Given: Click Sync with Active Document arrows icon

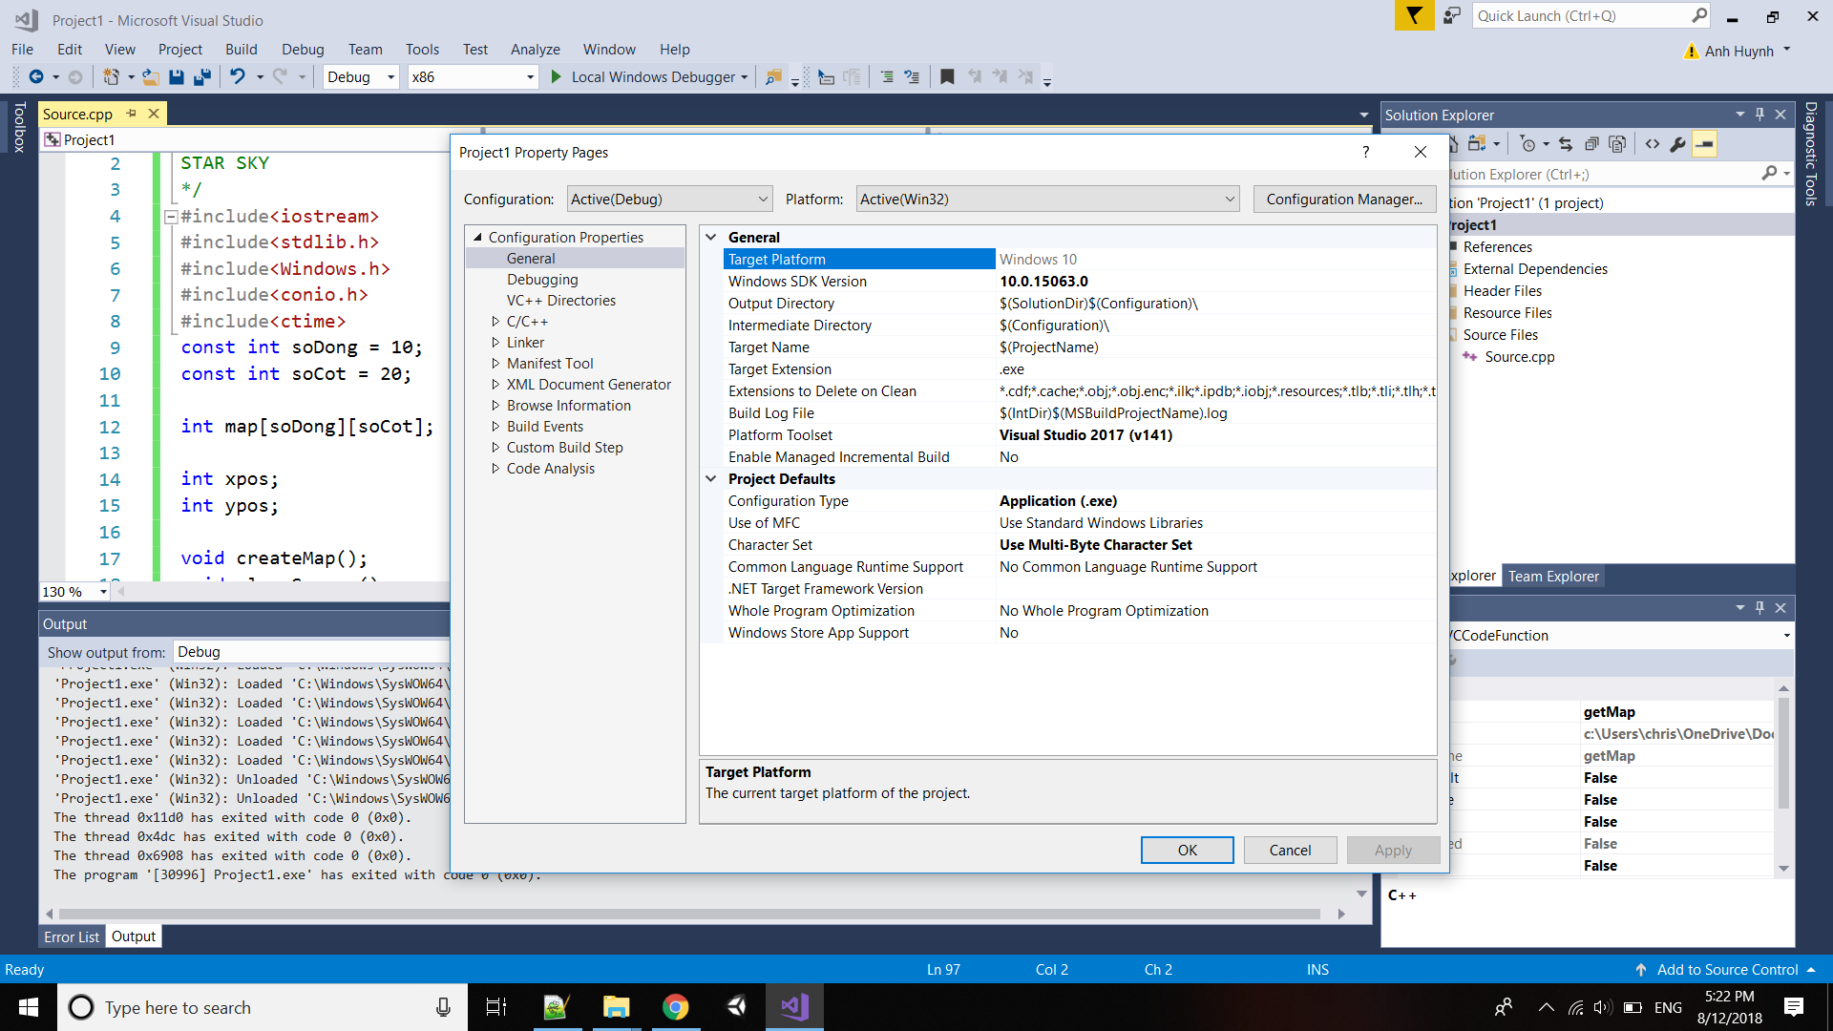Looking at the screenshot, I should coord(1566,144).
